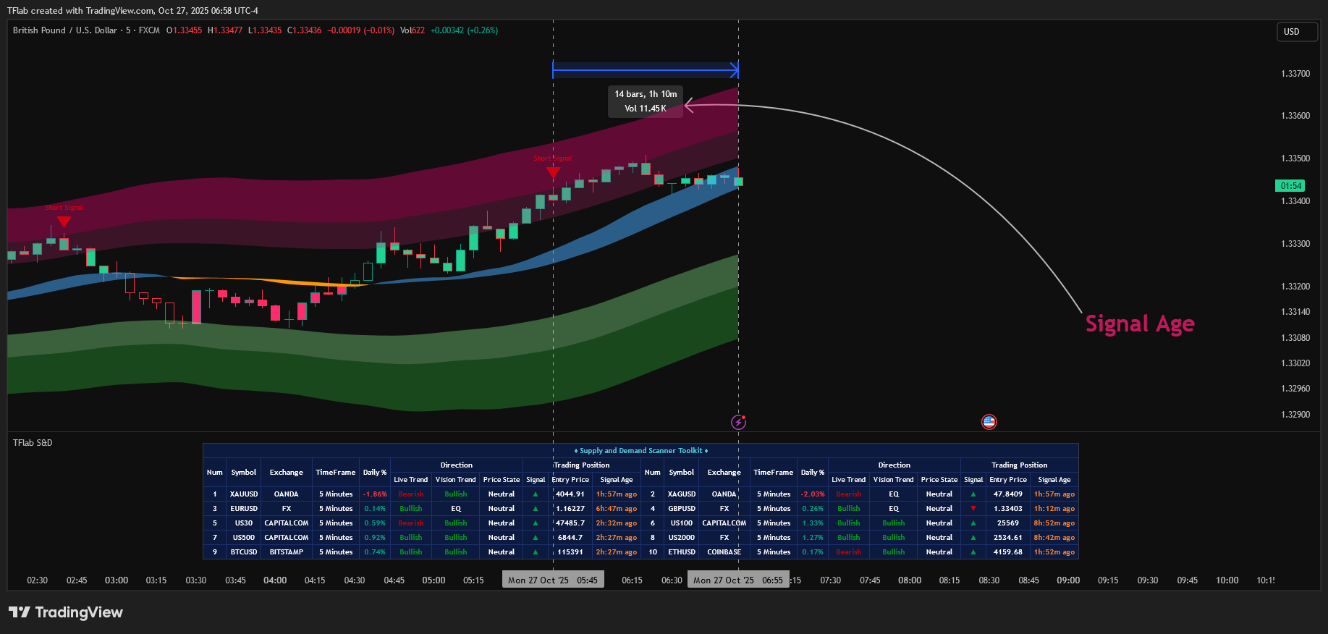Click the green signal arrow in EURUSD row
The width and height of the screenshot is (1328, 634).
click(x=536, y=509)
